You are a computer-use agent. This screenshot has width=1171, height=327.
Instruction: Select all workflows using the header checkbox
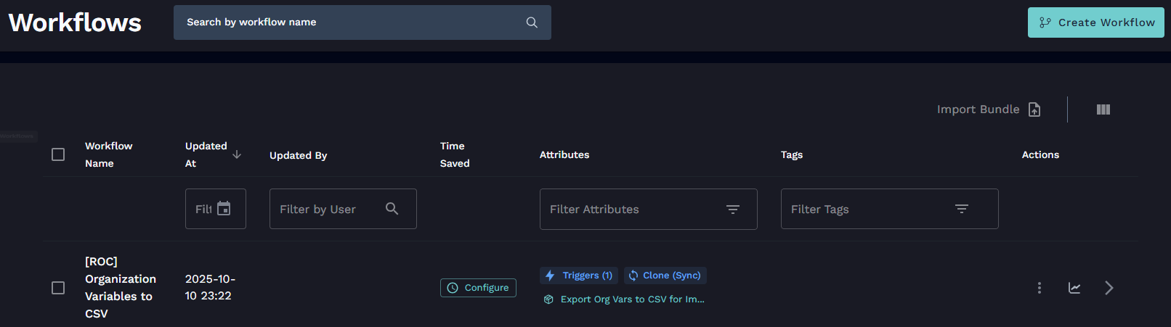58,154
